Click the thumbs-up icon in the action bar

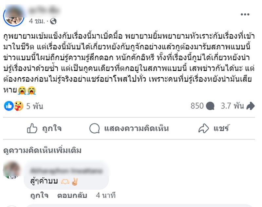coord(32,129)
